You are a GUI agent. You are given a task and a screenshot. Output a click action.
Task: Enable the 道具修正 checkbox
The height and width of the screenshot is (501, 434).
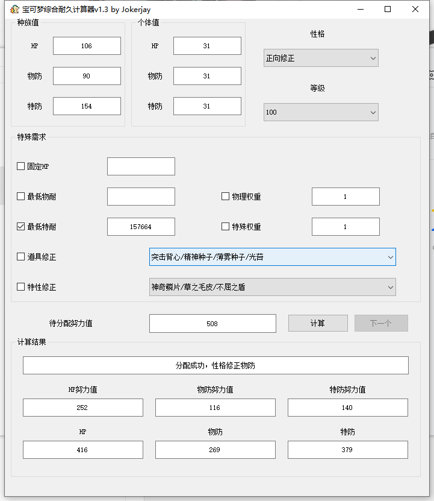(21, 257)
